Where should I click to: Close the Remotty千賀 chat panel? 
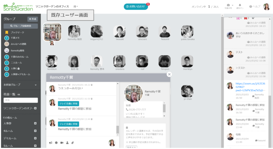169,75
